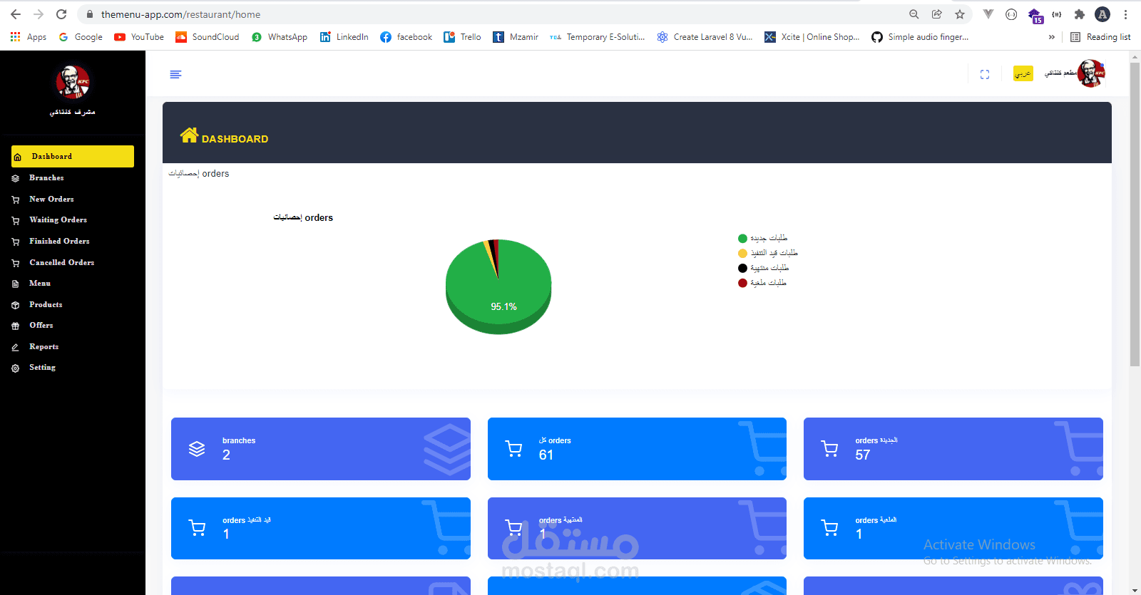The image size is (1141, 595).
Task: Toggle the black finished orders legend swatch
Action: coord(742,269)
